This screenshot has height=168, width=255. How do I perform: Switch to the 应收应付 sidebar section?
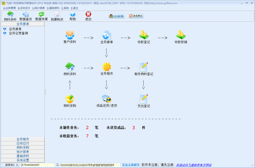click(23, 143)
